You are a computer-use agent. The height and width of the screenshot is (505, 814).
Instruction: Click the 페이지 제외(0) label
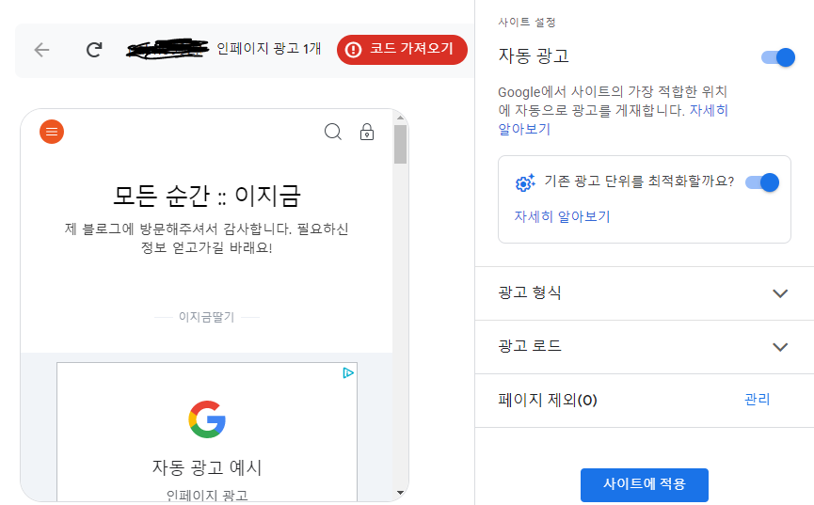(x=548, y=401)
